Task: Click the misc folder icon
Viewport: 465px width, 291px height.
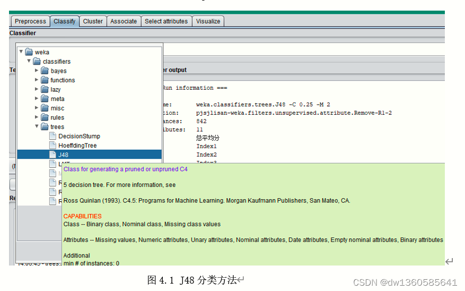Action: tap(45, 108)
